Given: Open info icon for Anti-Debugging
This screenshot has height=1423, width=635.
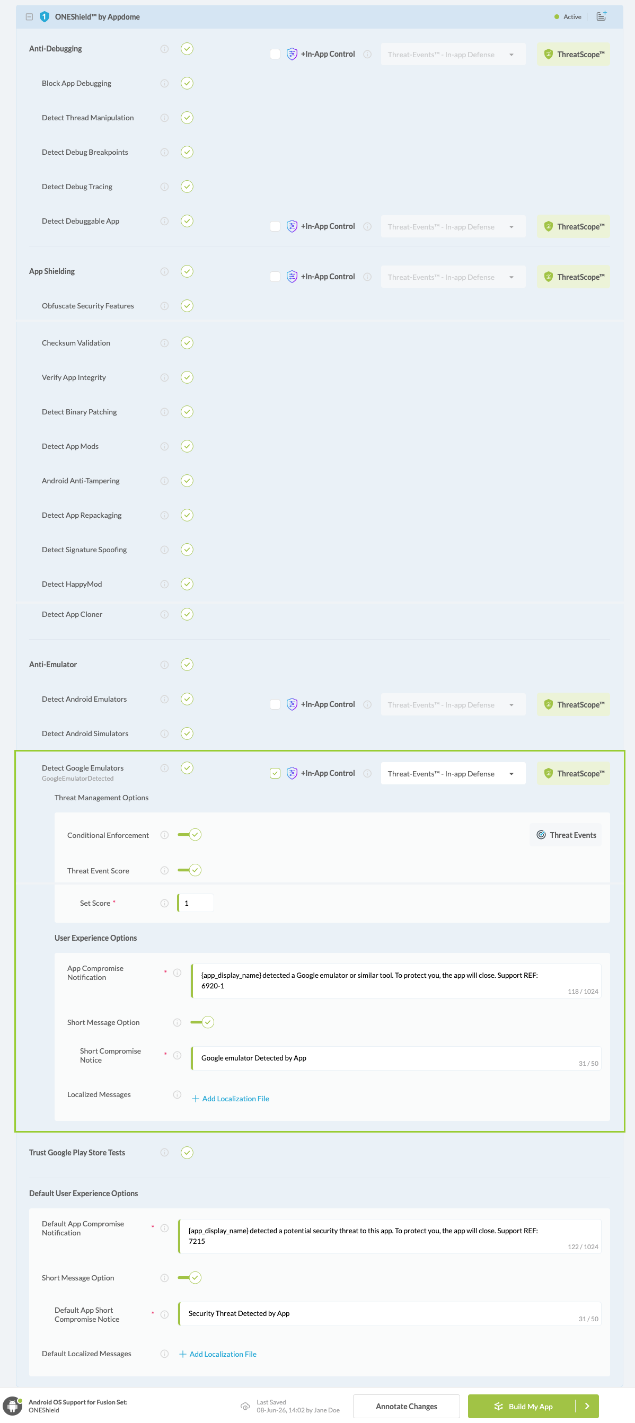Looking at the screenshot, I should tap(164, 49).
